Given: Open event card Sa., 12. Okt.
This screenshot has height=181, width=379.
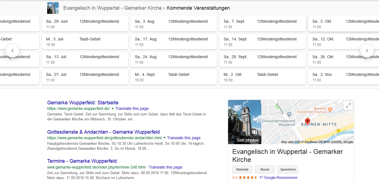Looking at the screenshot, I should click(343, 42).
